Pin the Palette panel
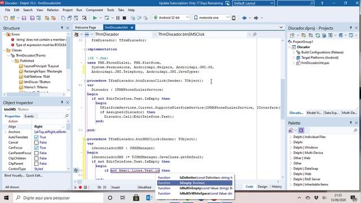The width and height of the screenshot is (361, 203). point(351,123)
